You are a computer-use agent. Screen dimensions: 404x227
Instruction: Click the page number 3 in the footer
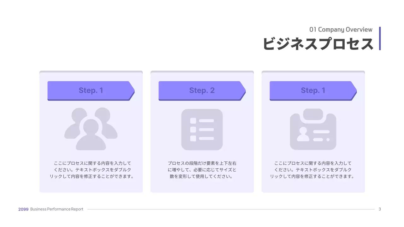[x=380, y=209]
